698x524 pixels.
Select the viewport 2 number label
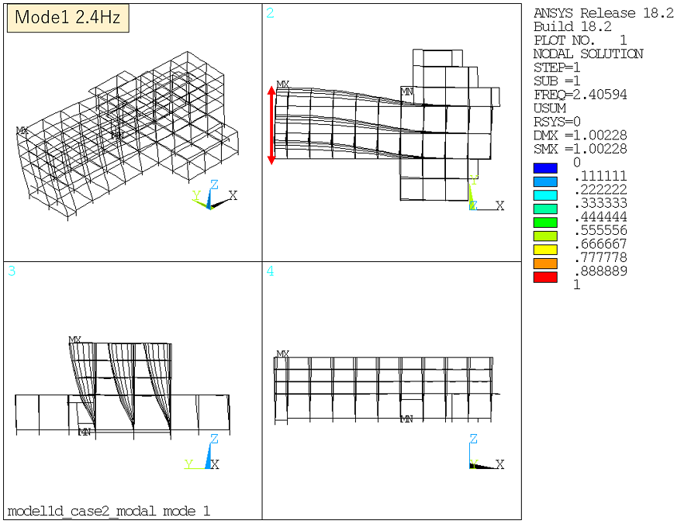(x=270, y=13)
